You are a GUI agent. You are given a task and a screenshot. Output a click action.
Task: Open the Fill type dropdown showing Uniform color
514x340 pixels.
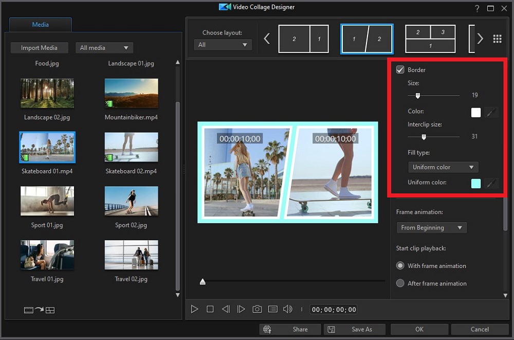pos(443,167)
